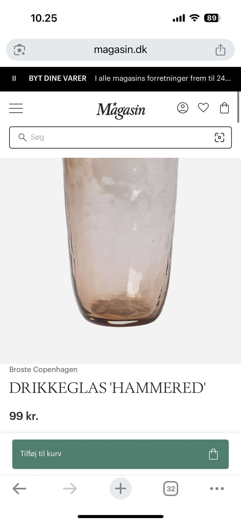
Task: Open the wishlist heart icon
Action: (203, 108)
